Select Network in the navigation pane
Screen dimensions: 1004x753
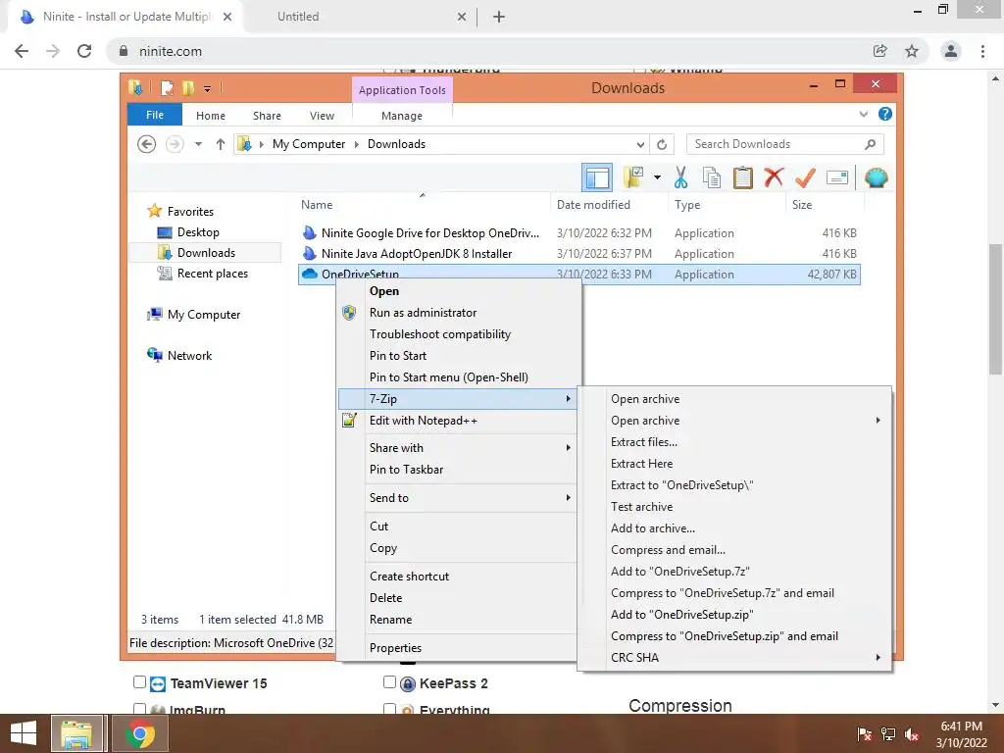189,355
